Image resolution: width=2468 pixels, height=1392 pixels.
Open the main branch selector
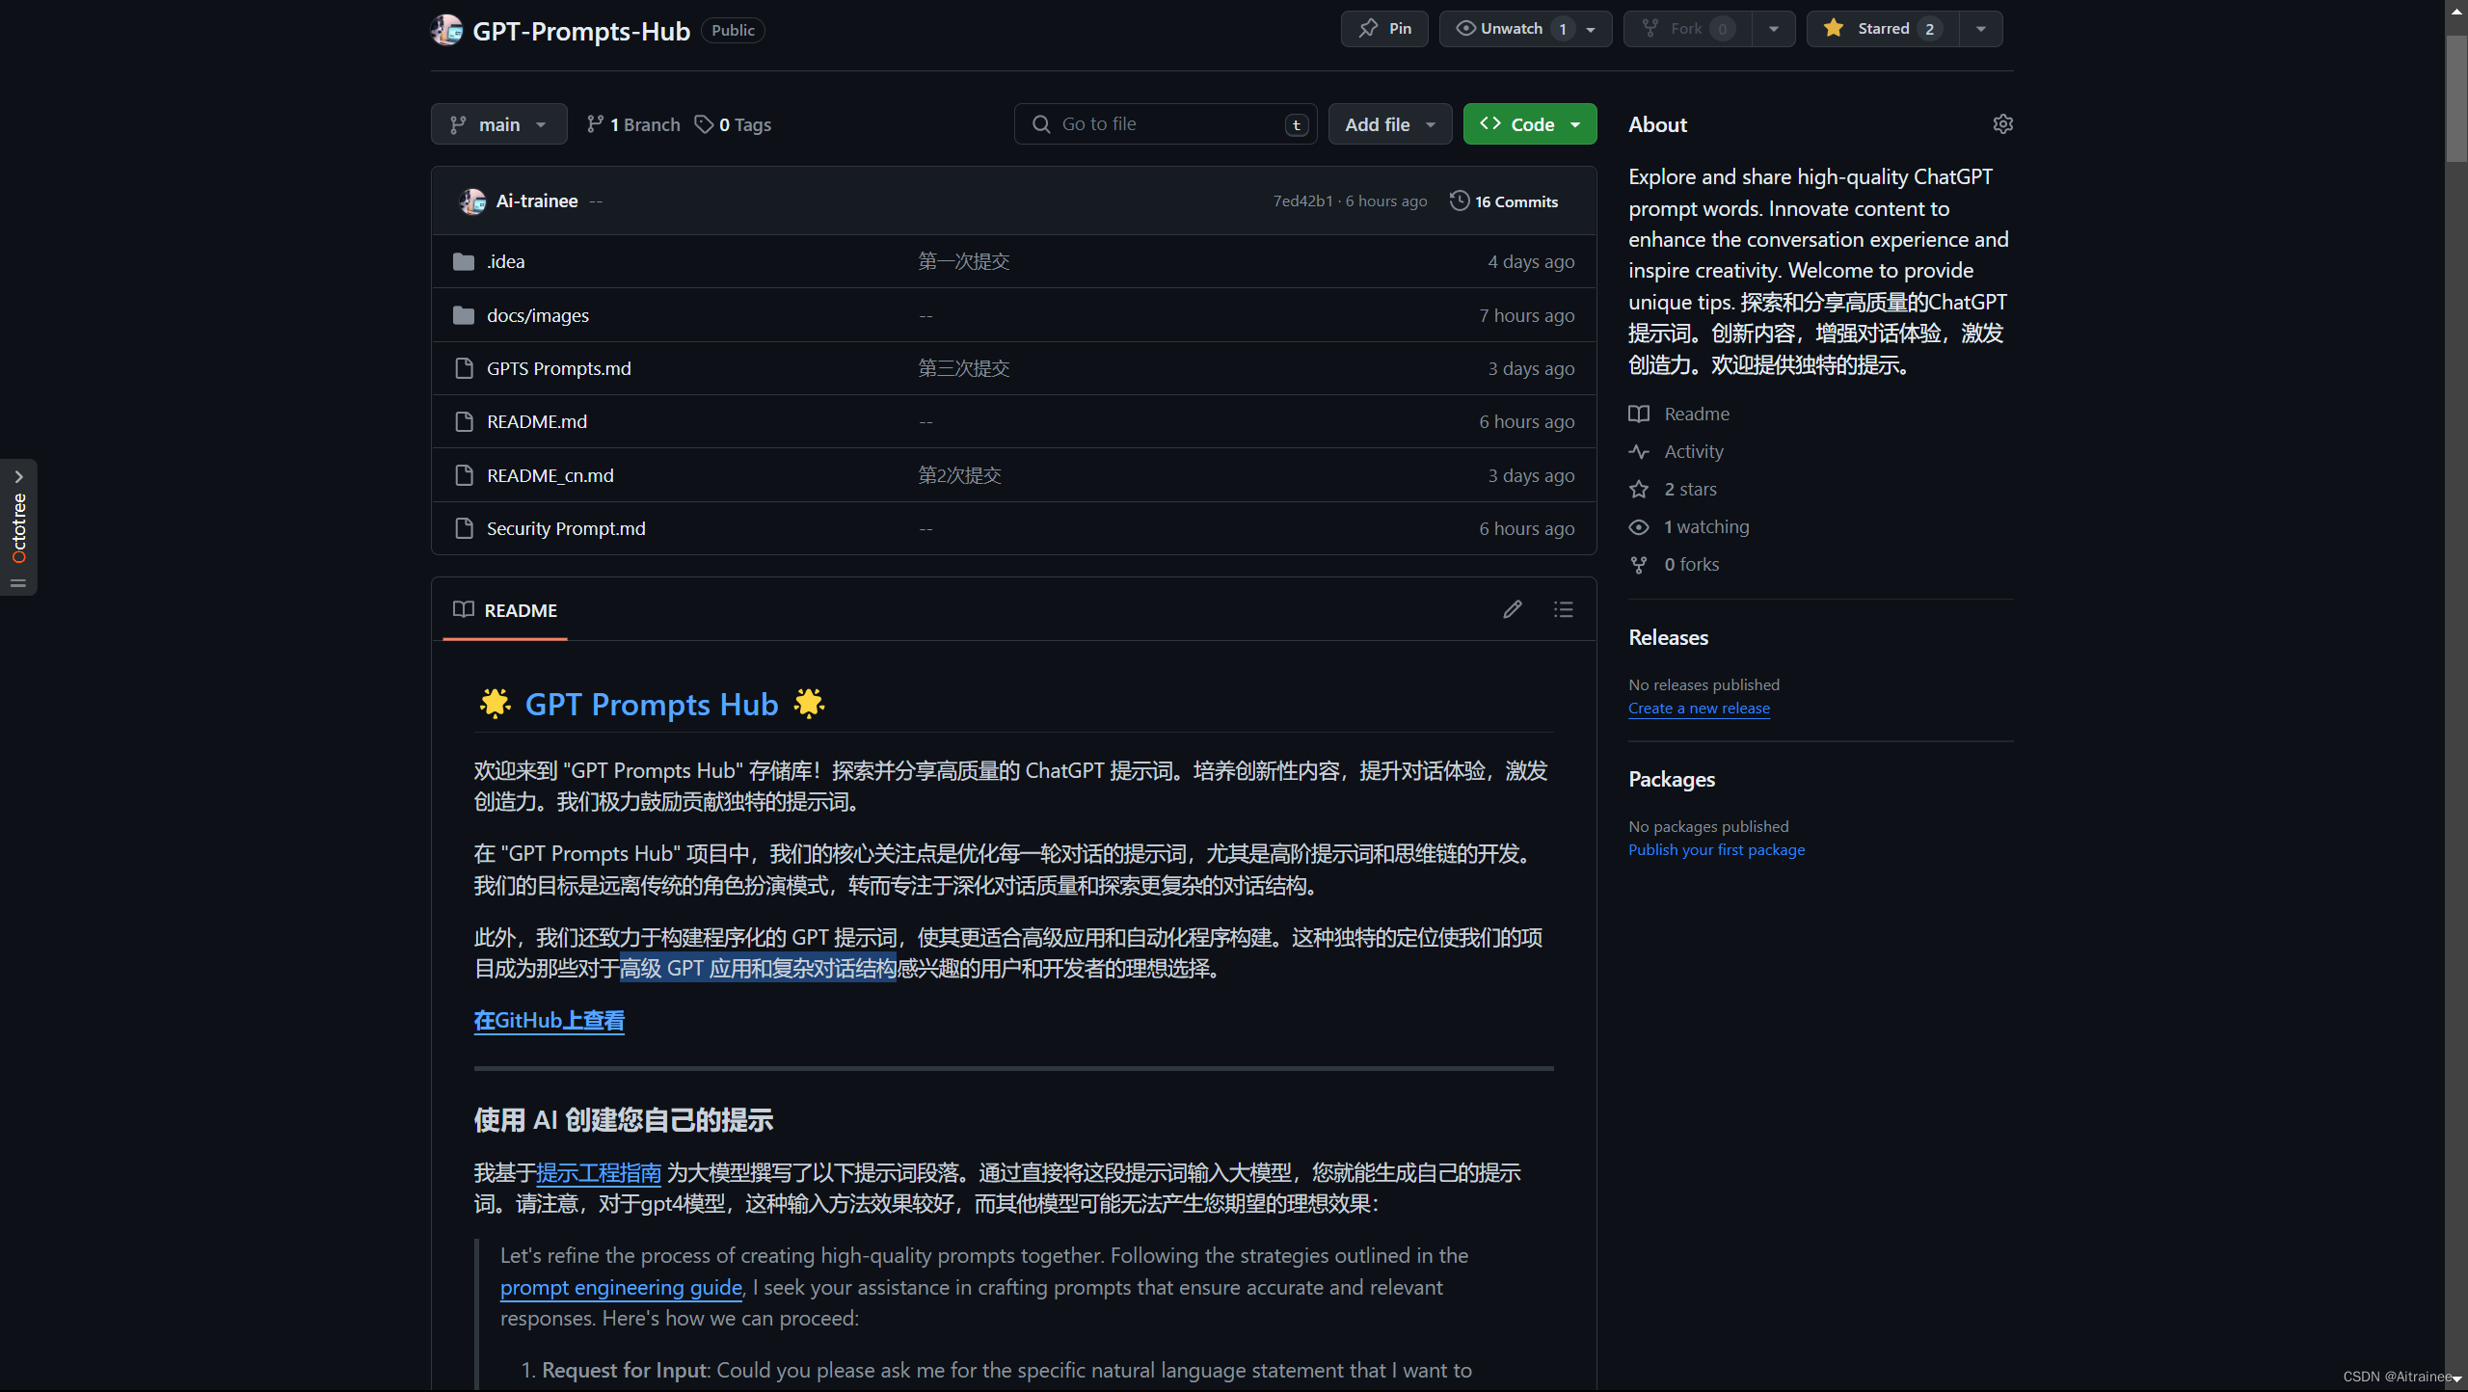(x=498, y=124)
